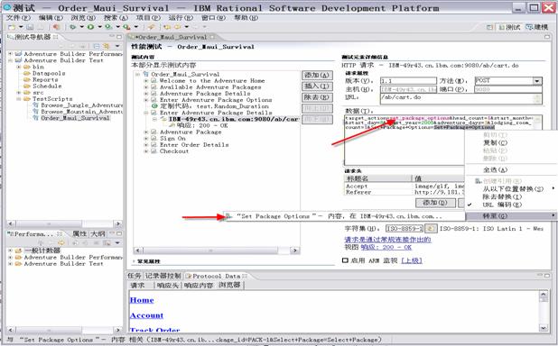Switch to the 建模 perspective button
The width and height of the screenshot is (558, 346).
pyautogui.click(x=537, y=27)
